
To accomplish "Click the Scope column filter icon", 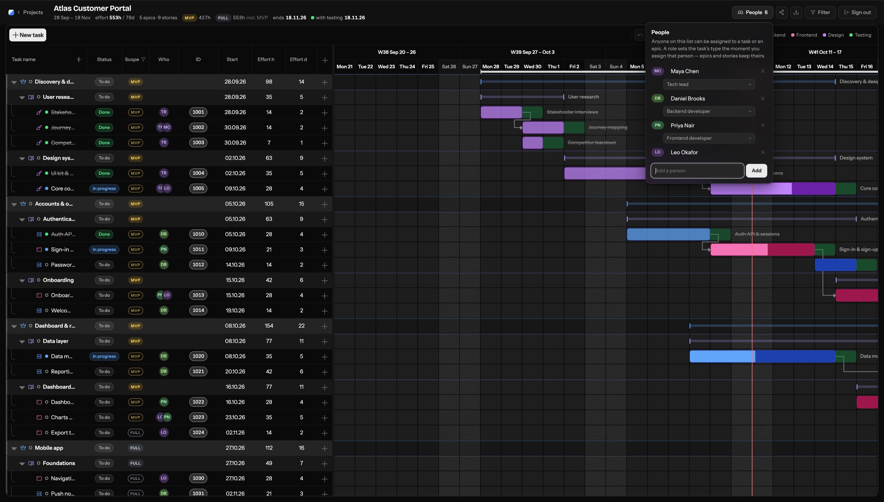I will (143, 59).
